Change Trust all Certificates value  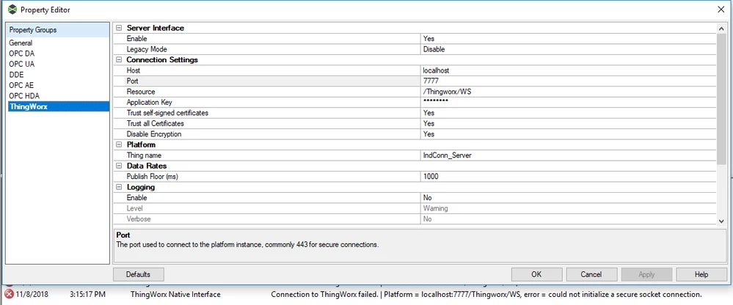[x=567, y=123]
